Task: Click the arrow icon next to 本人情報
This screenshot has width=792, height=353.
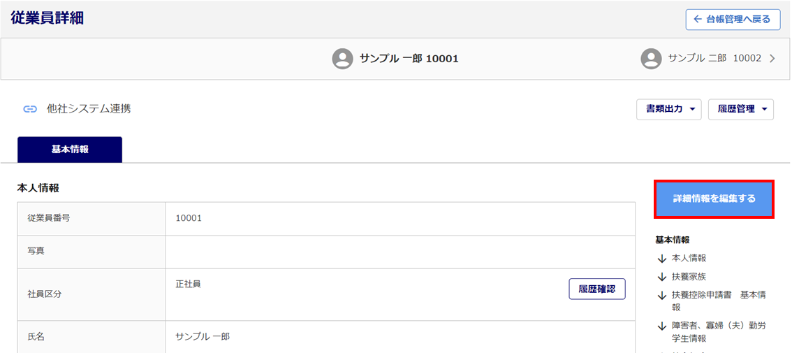Action: point(662,259)
